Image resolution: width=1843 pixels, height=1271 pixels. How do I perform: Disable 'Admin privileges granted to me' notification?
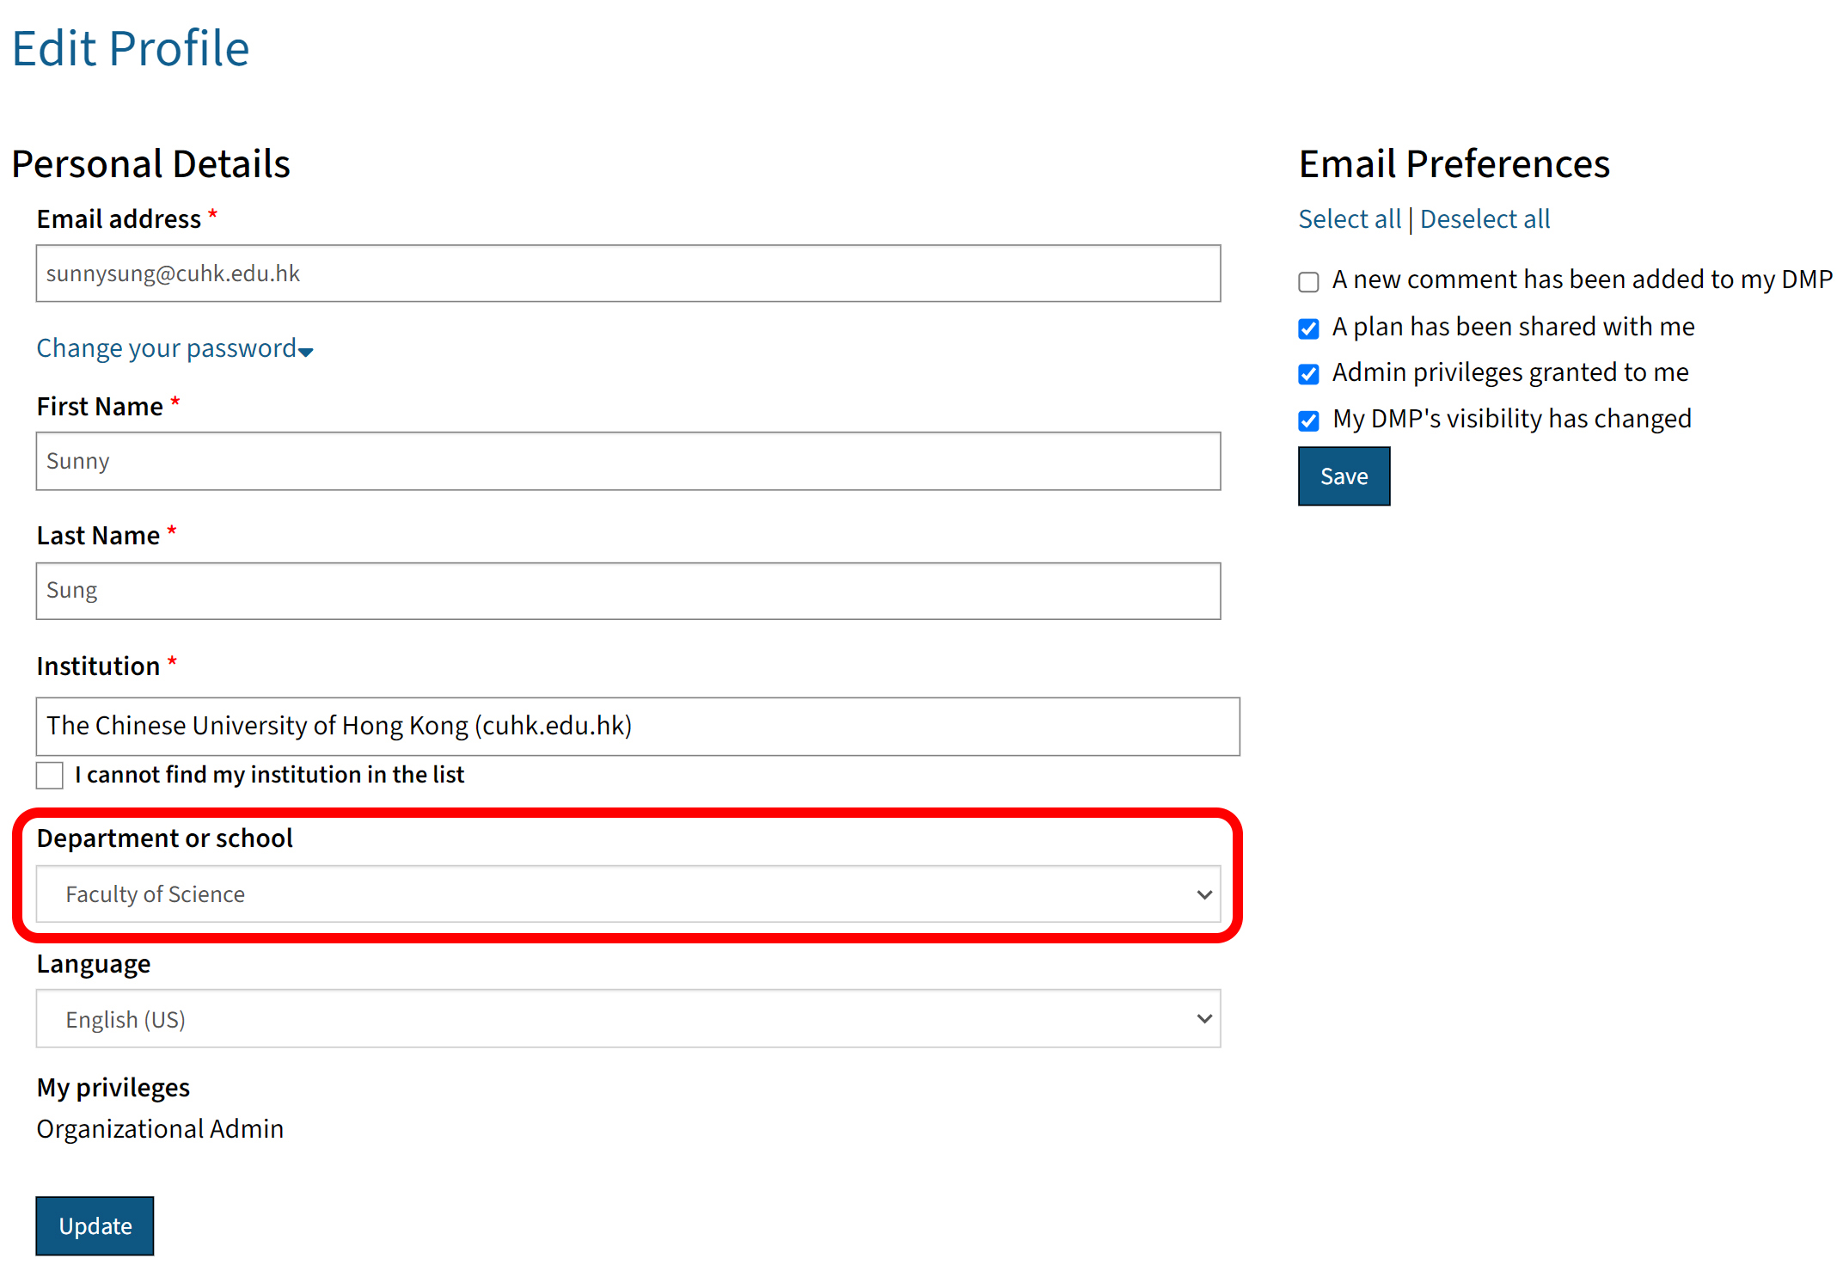tap(1307, 374)
